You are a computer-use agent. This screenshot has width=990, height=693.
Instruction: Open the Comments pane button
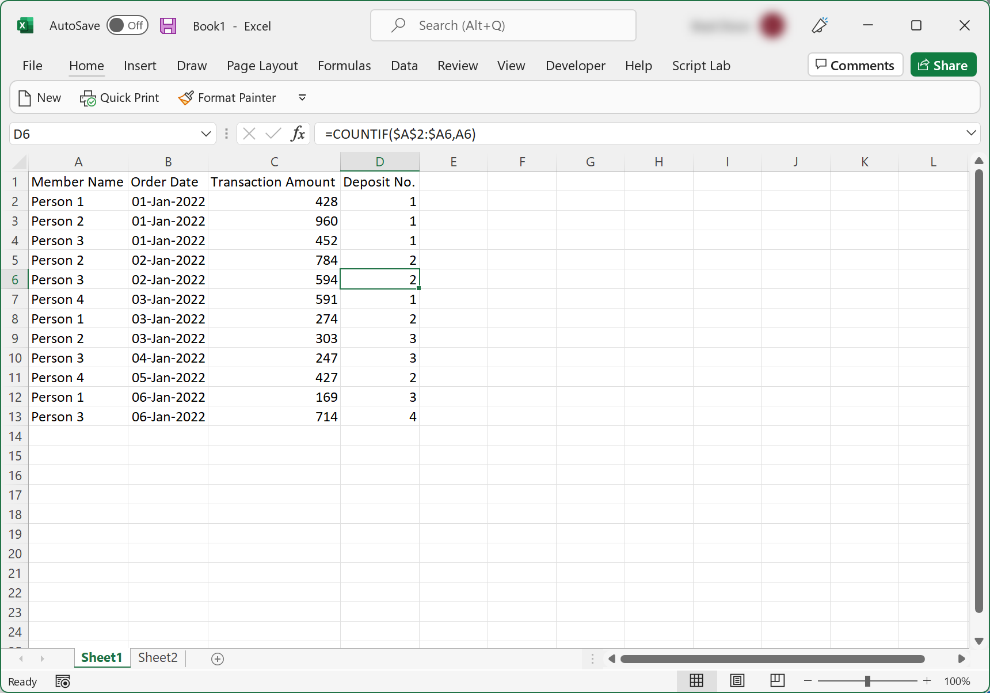click(855, 65)
